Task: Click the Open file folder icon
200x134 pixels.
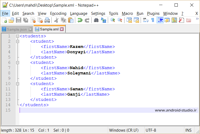Action: [x=11, y=20]
